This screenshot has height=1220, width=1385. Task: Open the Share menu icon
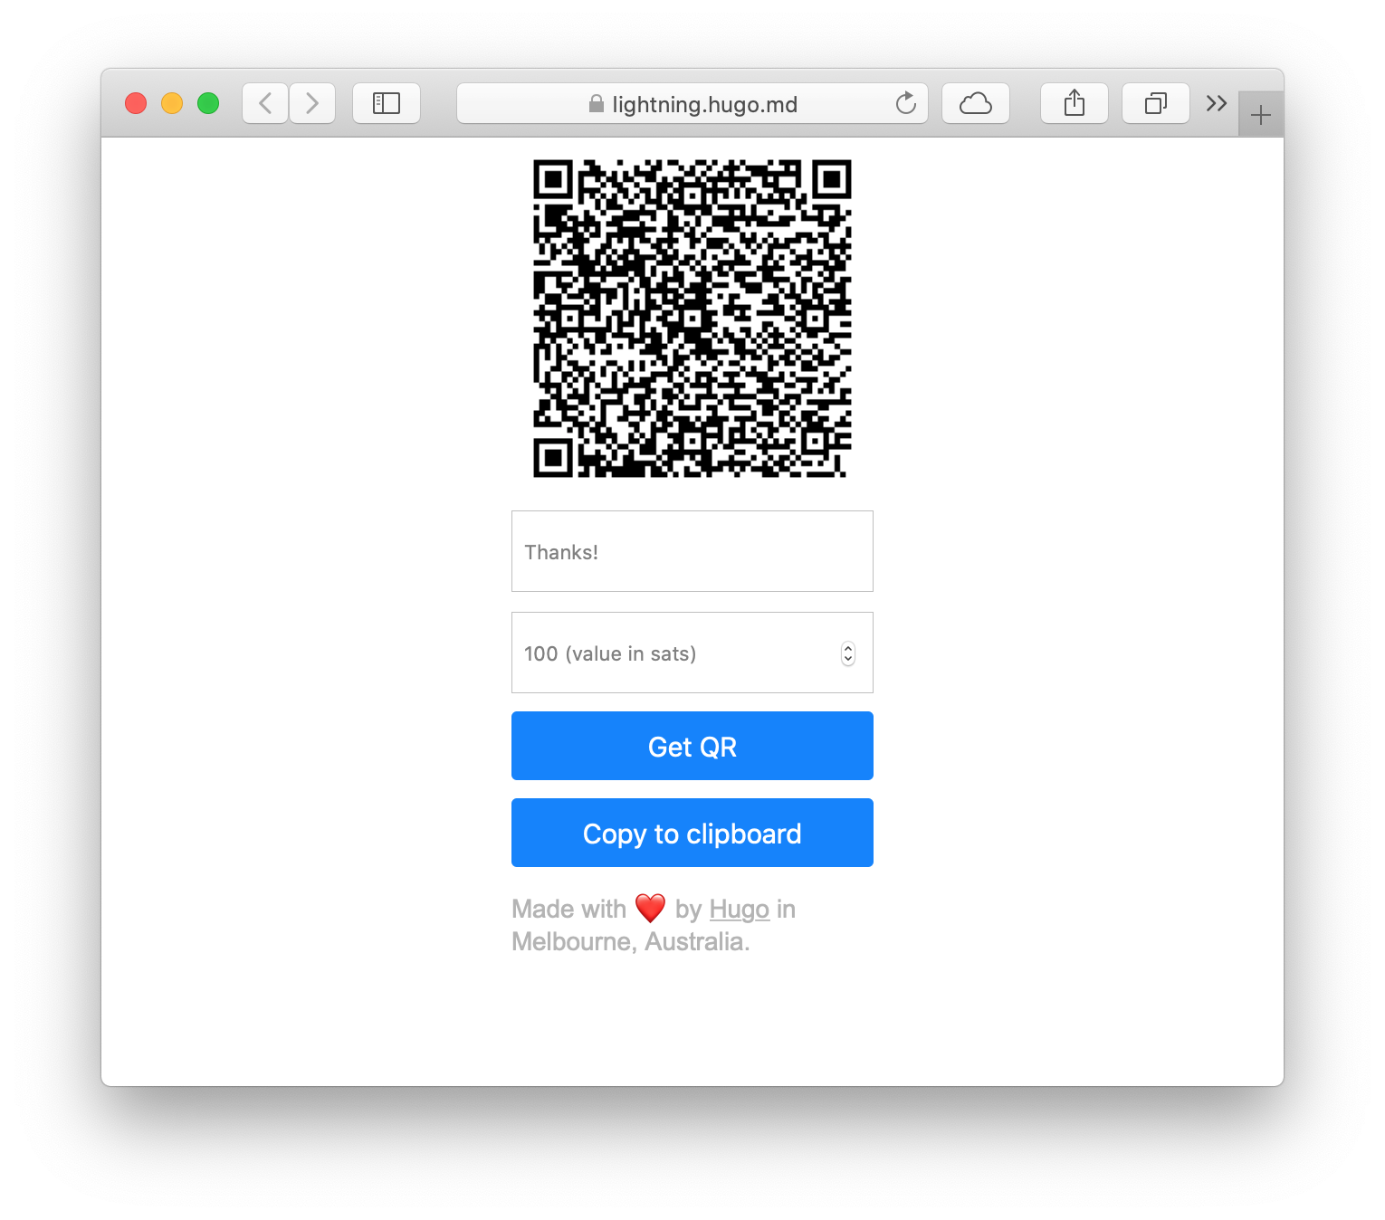point(1075,103)
